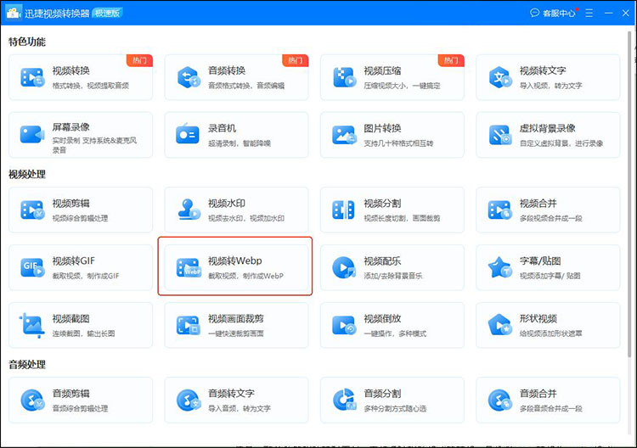Click the 字幕/贴图 title text
637x448 pixels.
point(540,261)
